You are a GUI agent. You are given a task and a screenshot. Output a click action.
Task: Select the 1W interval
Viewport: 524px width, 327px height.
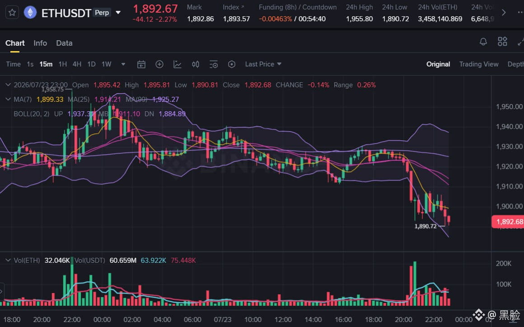tap(106, 64)
